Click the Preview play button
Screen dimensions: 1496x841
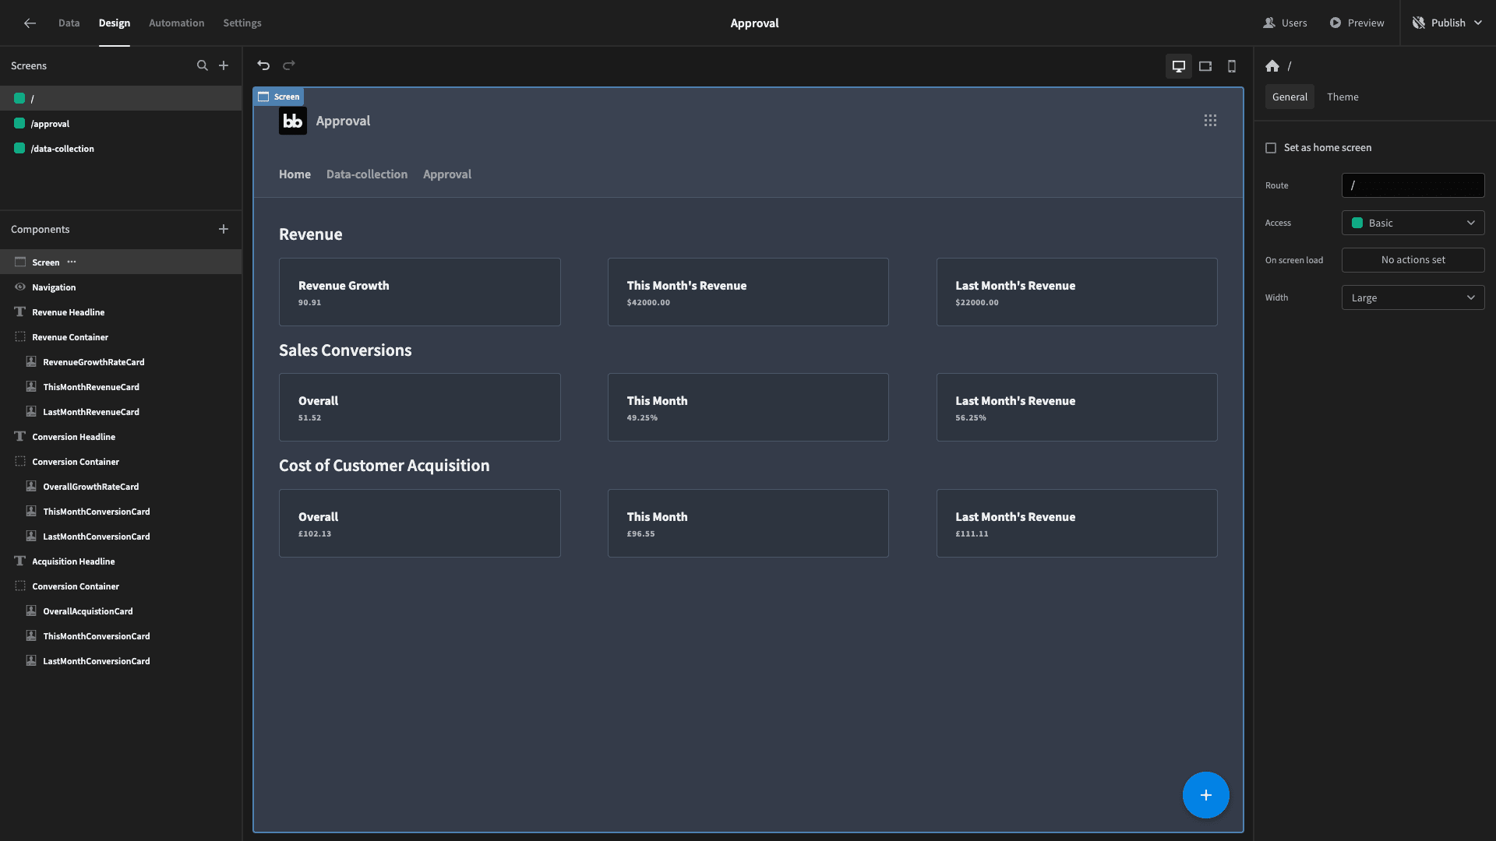1357,23
